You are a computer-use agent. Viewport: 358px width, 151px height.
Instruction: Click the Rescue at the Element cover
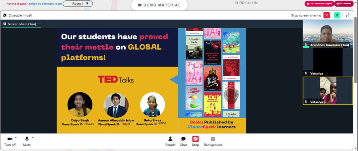tap(194, 98)
